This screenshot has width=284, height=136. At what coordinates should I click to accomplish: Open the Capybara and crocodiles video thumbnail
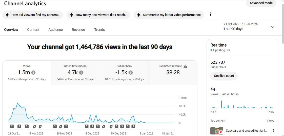(217, 131)
